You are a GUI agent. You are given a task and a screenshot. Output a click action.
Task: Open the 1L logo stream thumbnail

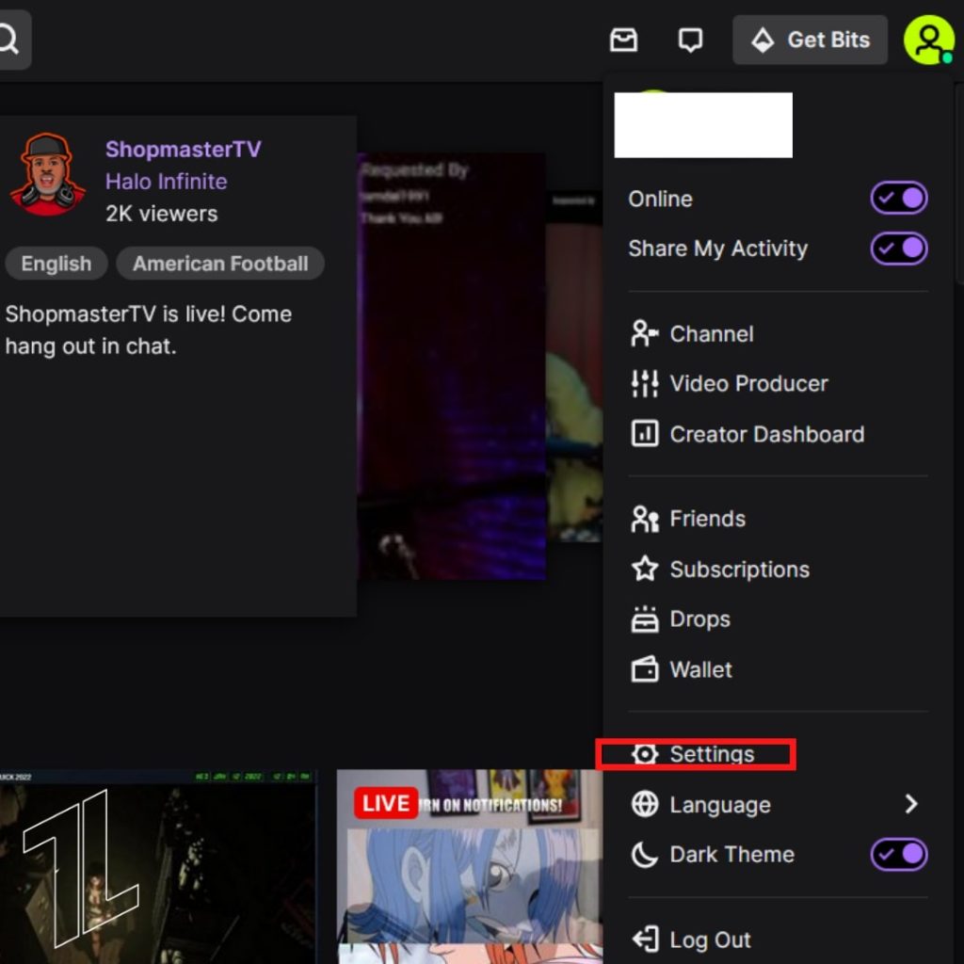coord(158,867)
